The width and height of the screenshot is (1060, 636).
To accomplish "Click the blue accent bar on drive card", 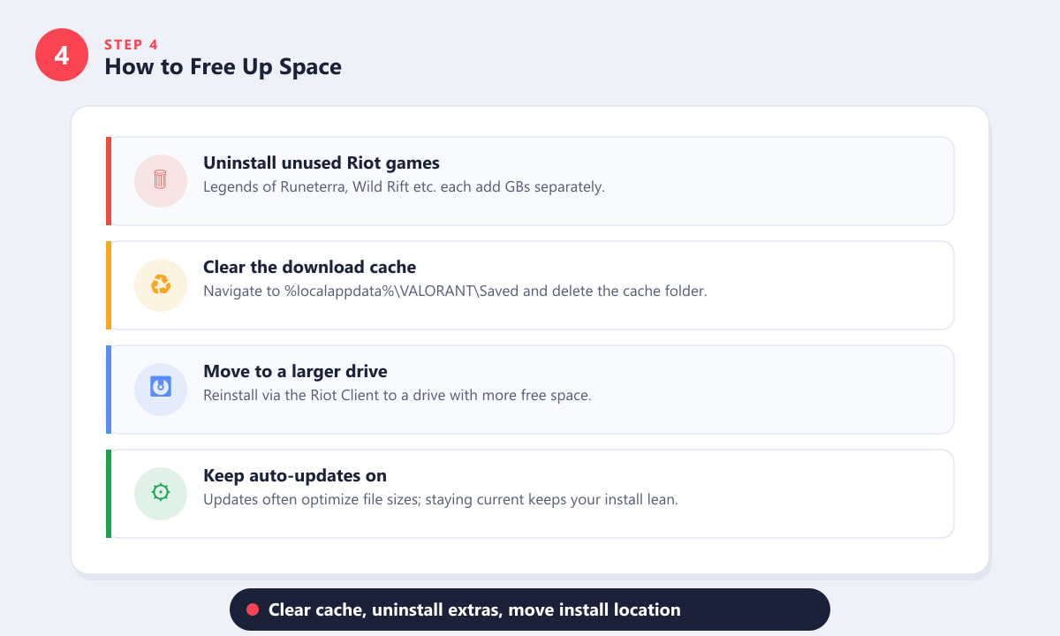I will tap(109, 390).
